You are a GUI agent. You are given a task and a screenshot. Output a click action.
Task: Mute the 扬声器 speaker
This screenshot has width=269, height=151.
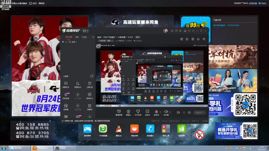[x=166, y=113]
